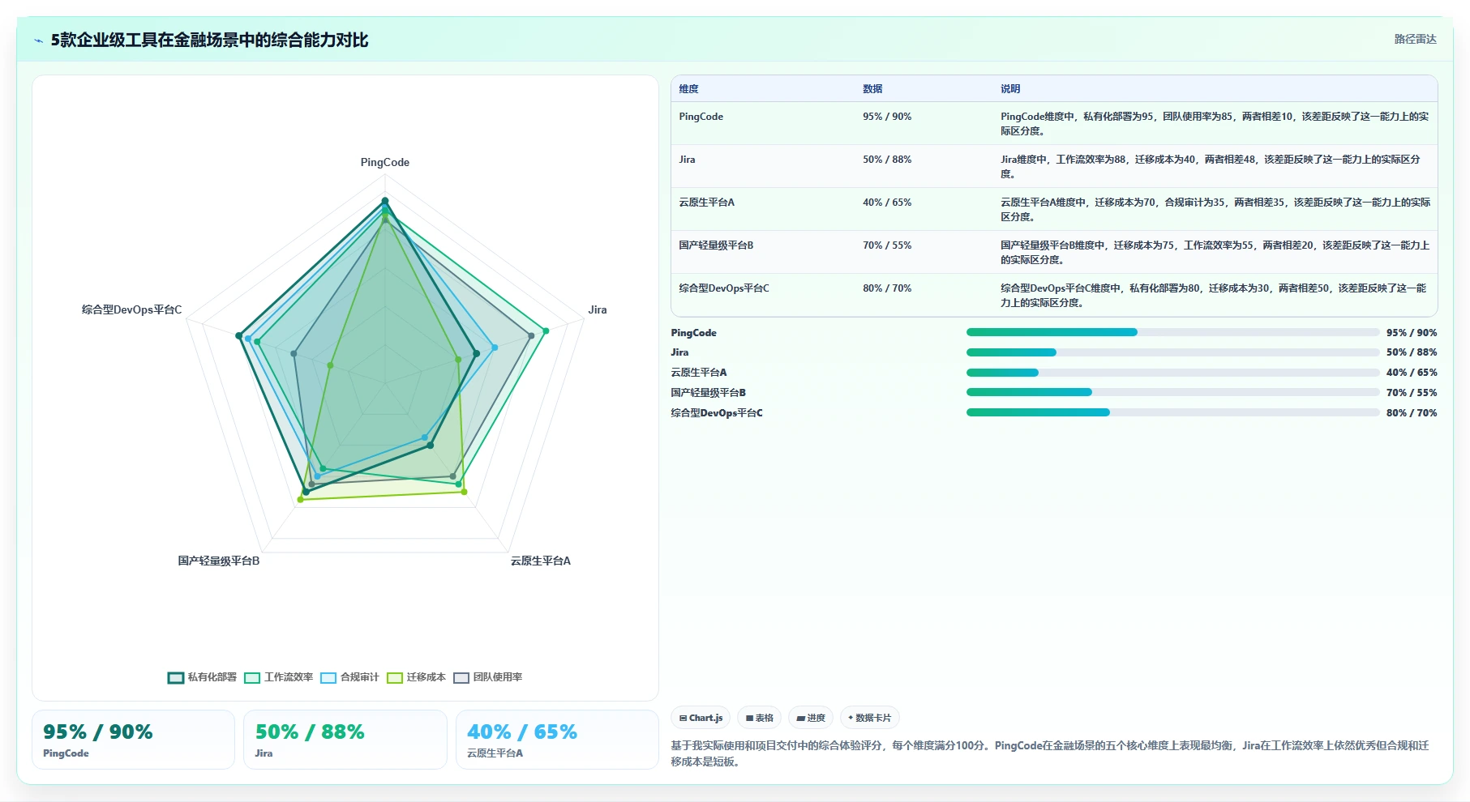This screenshot has height=802, width=1470.
Task: Click the 50% / 88% value in the table
Action: point(887,160)
